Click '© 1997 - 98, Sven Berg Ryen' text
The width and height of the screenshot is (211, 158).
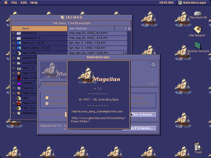(99, 100)
